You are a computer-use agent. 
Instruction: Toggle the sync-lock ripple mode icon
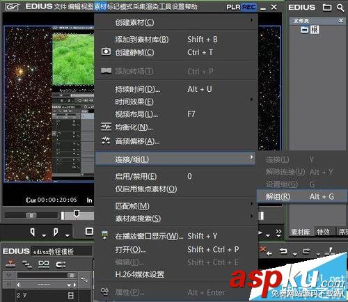pos(27,264)
